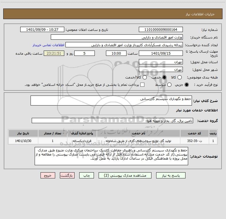Screen dimensions: 226x219
Task: Click the delivery province field تهران
Action: [161, 62]
